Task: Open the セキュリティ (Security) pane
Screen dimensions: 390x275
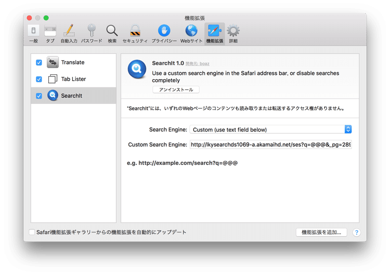Action: (135, 34)
